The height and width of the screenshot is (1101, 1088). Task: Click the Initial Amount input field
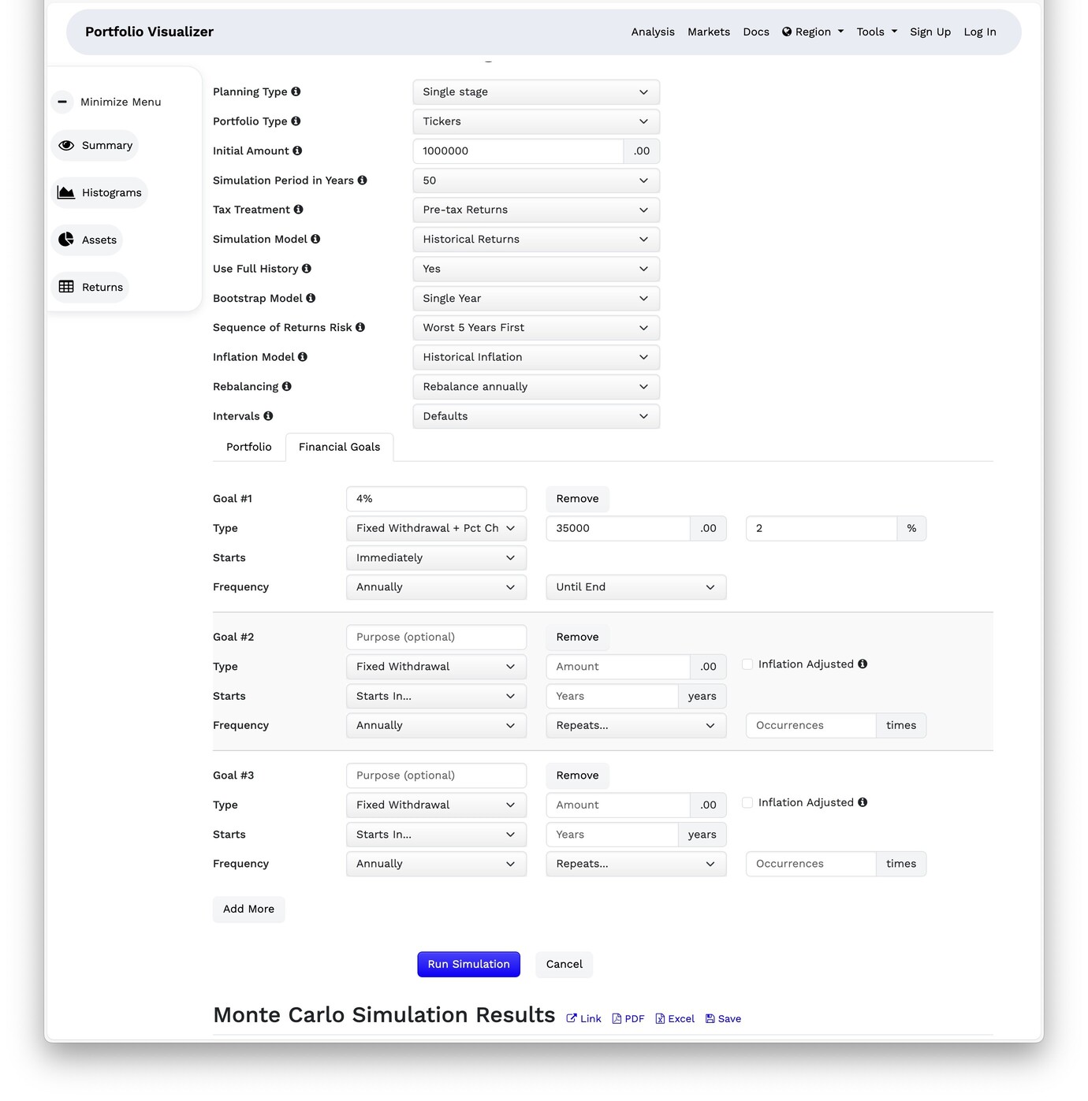pos(518,151)
